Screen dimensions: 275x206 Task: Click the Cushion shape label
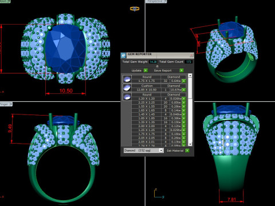click(147, 86)
